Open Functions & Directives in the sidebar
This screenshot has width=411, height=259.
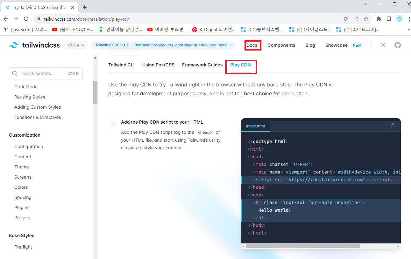(x=38, y=117)
